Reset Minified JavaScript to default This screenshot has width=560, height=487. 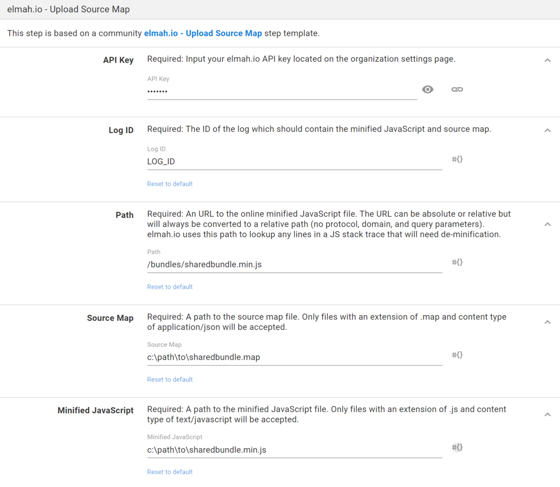(169, 472)
